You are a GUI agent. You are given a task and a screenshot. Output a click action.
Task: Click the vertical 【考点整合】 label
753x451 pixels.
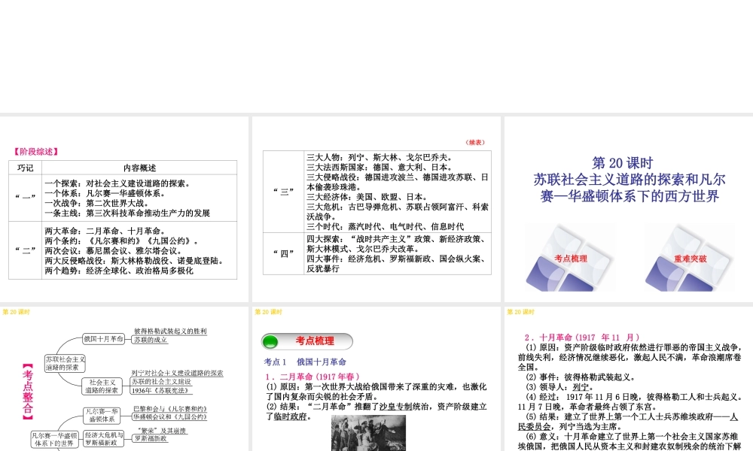click(28, 391)
